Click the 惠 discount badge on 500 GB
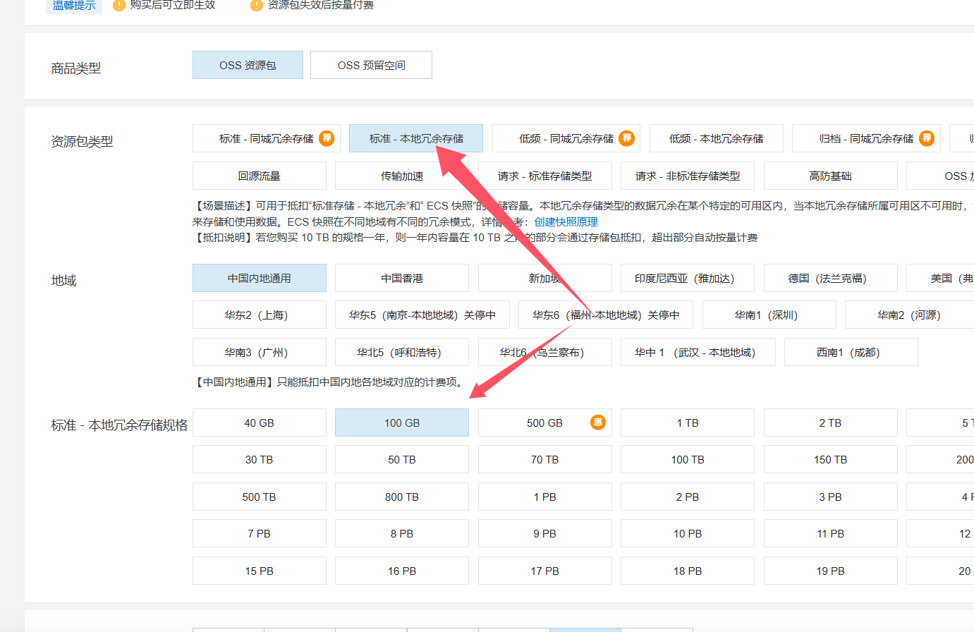This screenshot has height=632, width=974. 598,423
